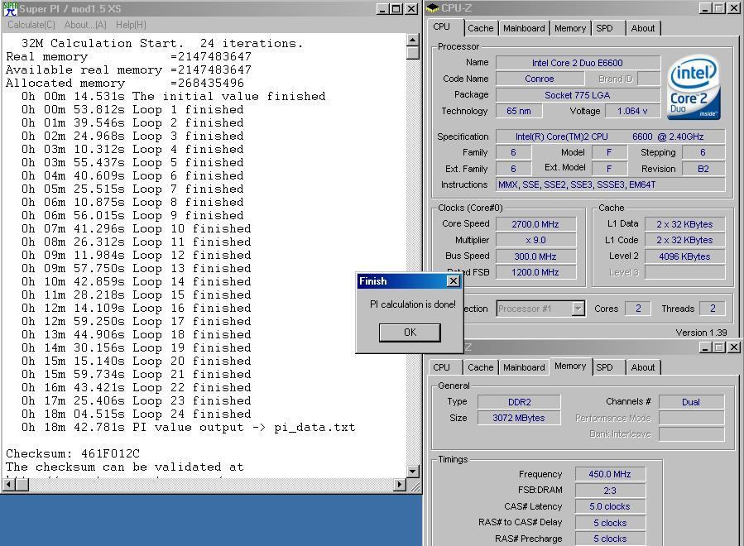The height and width of the screenshot is (546, 744).
Task: Click the Core Speed value '2700.0 MHz'
Action: [535, 224]
